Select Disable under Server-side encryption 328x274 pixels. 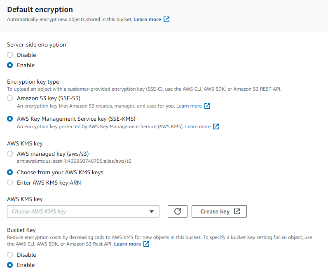[10, 55]
